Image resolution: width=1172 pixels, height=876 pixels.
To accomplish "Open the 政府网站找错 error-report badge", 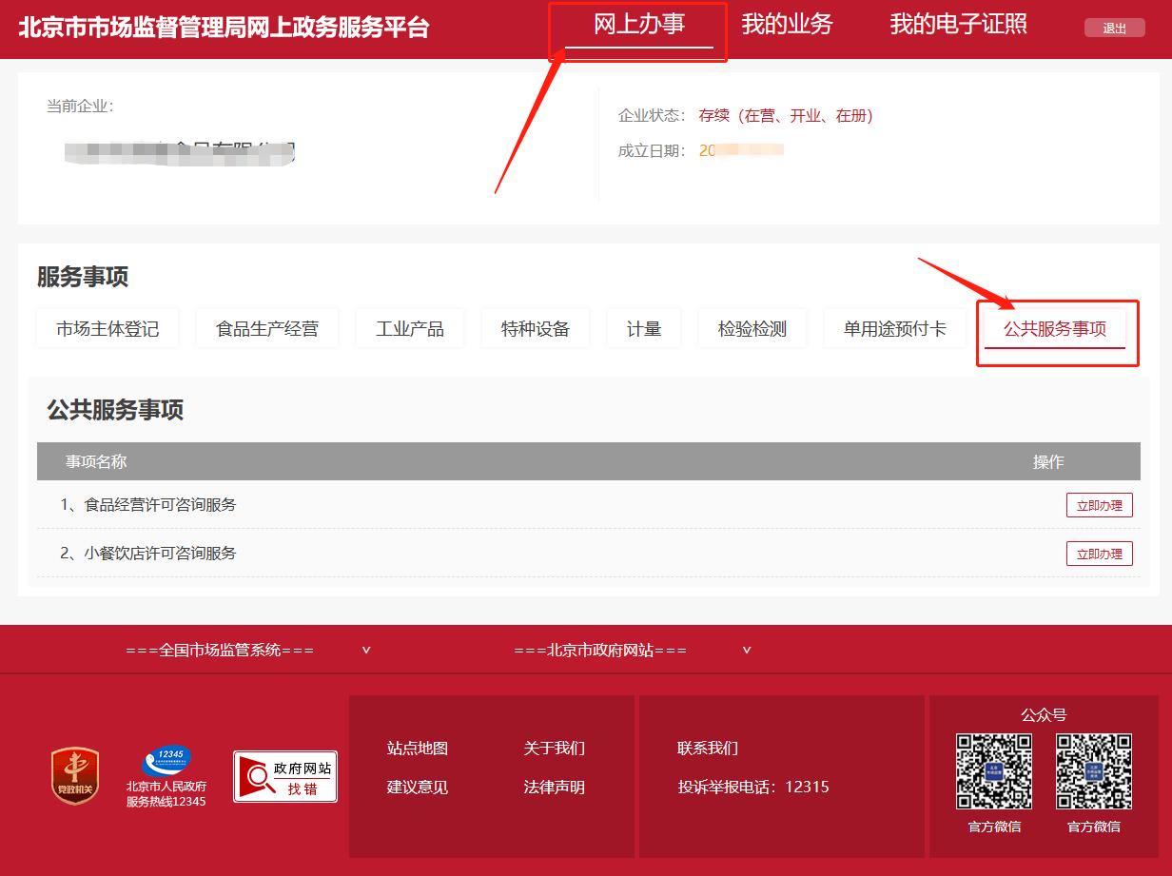I will coord(285,776).
